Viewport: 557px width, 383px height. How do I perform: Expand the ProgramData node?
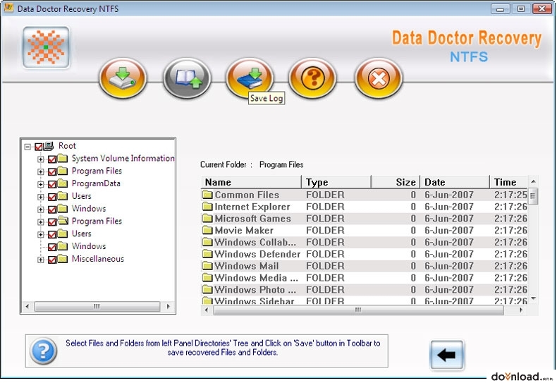coord(41,184)
